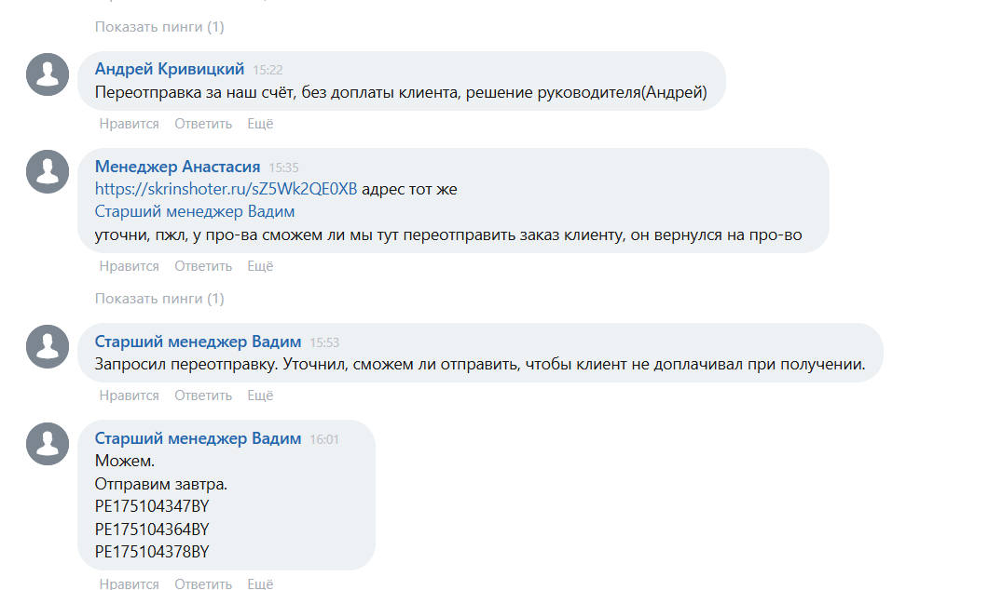The width and height of the screenshot is (1002, 590).
Task: Open Ещё menu under Андрей Кривицкий's comment
Action: pos(260,124)
